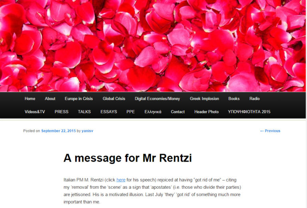Open the Books page
This screenshot has height=208, width=307.
pyautogui.click(x=234, y=99)
